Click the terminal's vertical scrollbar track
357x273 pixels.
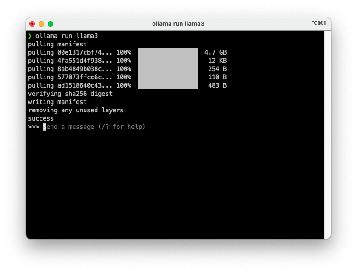point(328,134)
